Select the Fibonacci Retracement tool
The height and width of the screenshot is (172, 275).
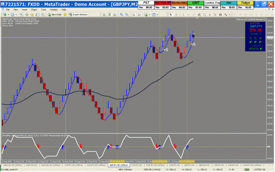click(x=205, y=15)
